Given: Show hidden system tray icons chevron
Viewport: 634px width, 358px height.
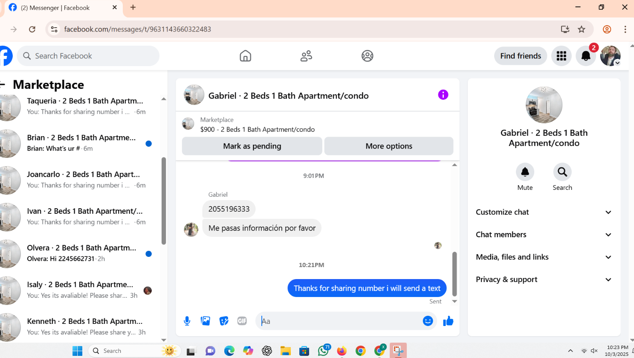Looking at the screenshot, I should [x=570, y=351].
